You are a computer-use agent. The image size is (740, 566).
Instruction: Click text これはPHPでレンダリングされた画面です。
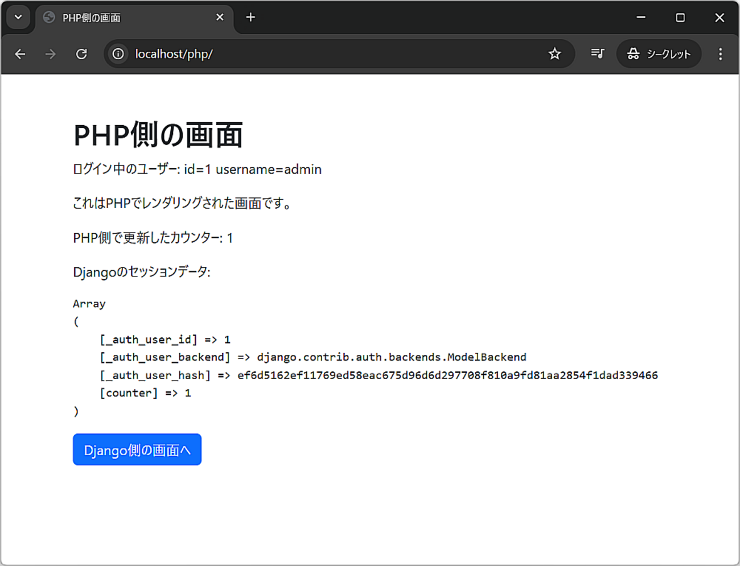183,203
